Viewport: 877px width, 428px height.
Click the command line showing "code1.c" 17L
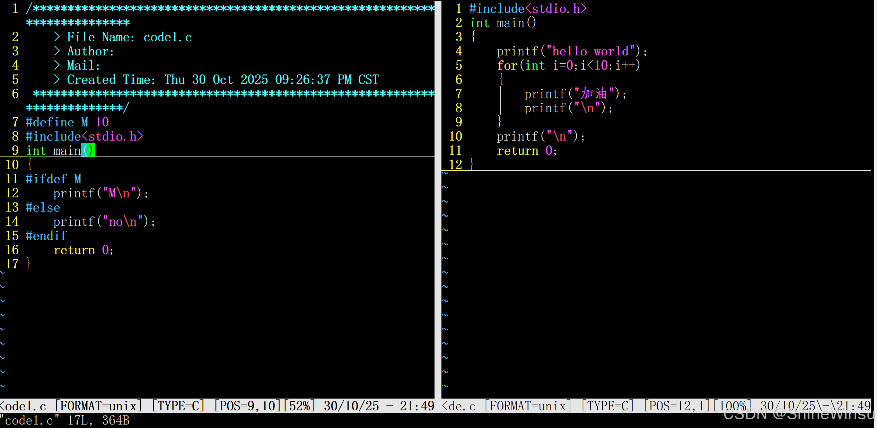click(65, 420)
